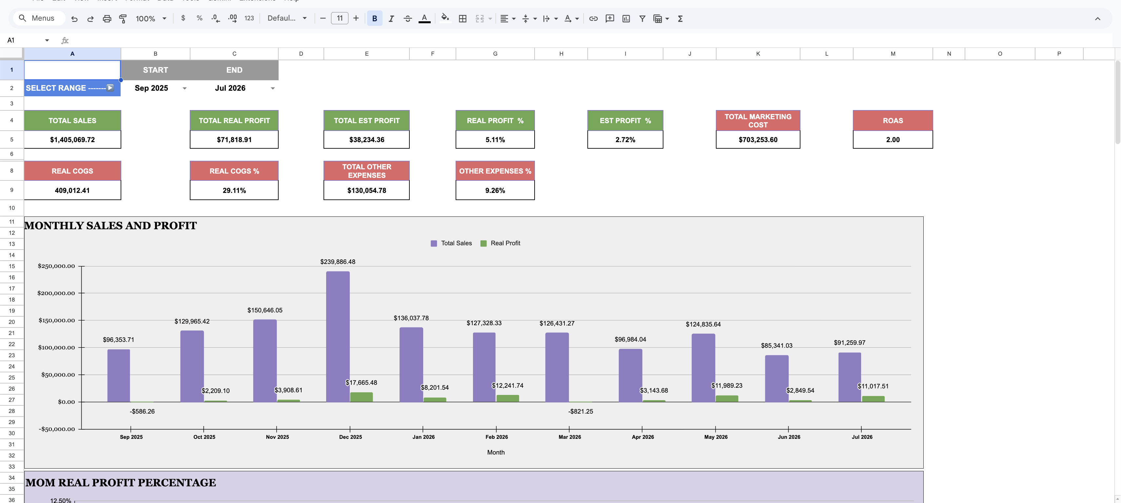Select cell with $1,405,069.72 total sales
Viewport: 1121px width, 503px height.
72,140
